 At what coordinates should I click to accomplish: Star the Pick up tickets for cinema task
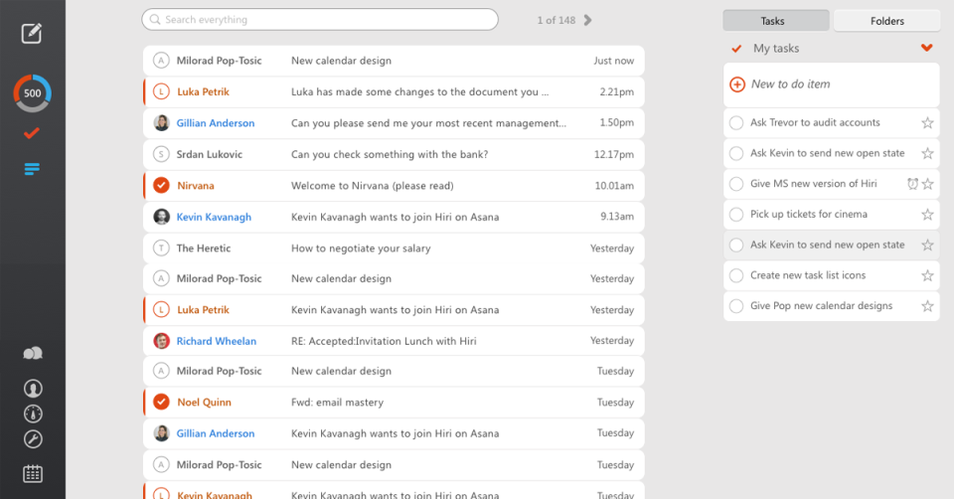(927, 214)
